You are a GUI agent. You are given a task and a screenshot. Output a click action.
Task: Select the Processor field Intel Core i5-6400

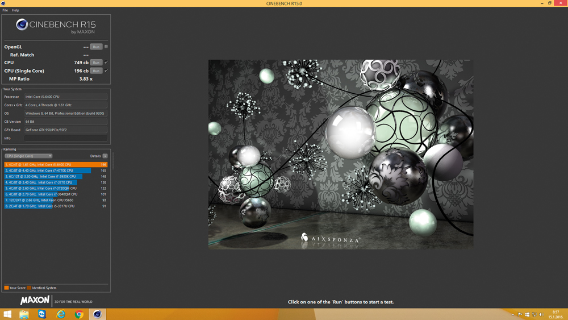65,97
